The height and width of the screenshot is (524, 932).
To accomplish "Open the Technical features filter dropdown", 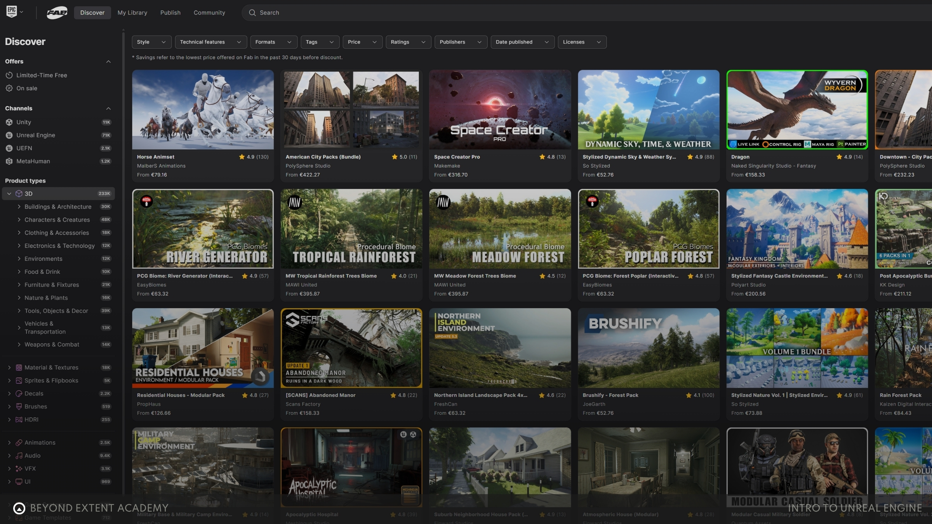I will pyautogui.click(x=210, y=42).
